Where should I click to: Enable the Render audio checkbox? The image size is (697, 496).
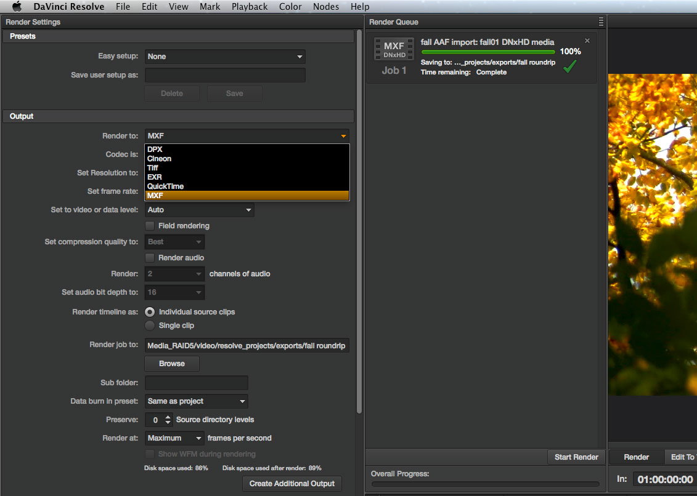pyautogui.click(x=150, y=258)
